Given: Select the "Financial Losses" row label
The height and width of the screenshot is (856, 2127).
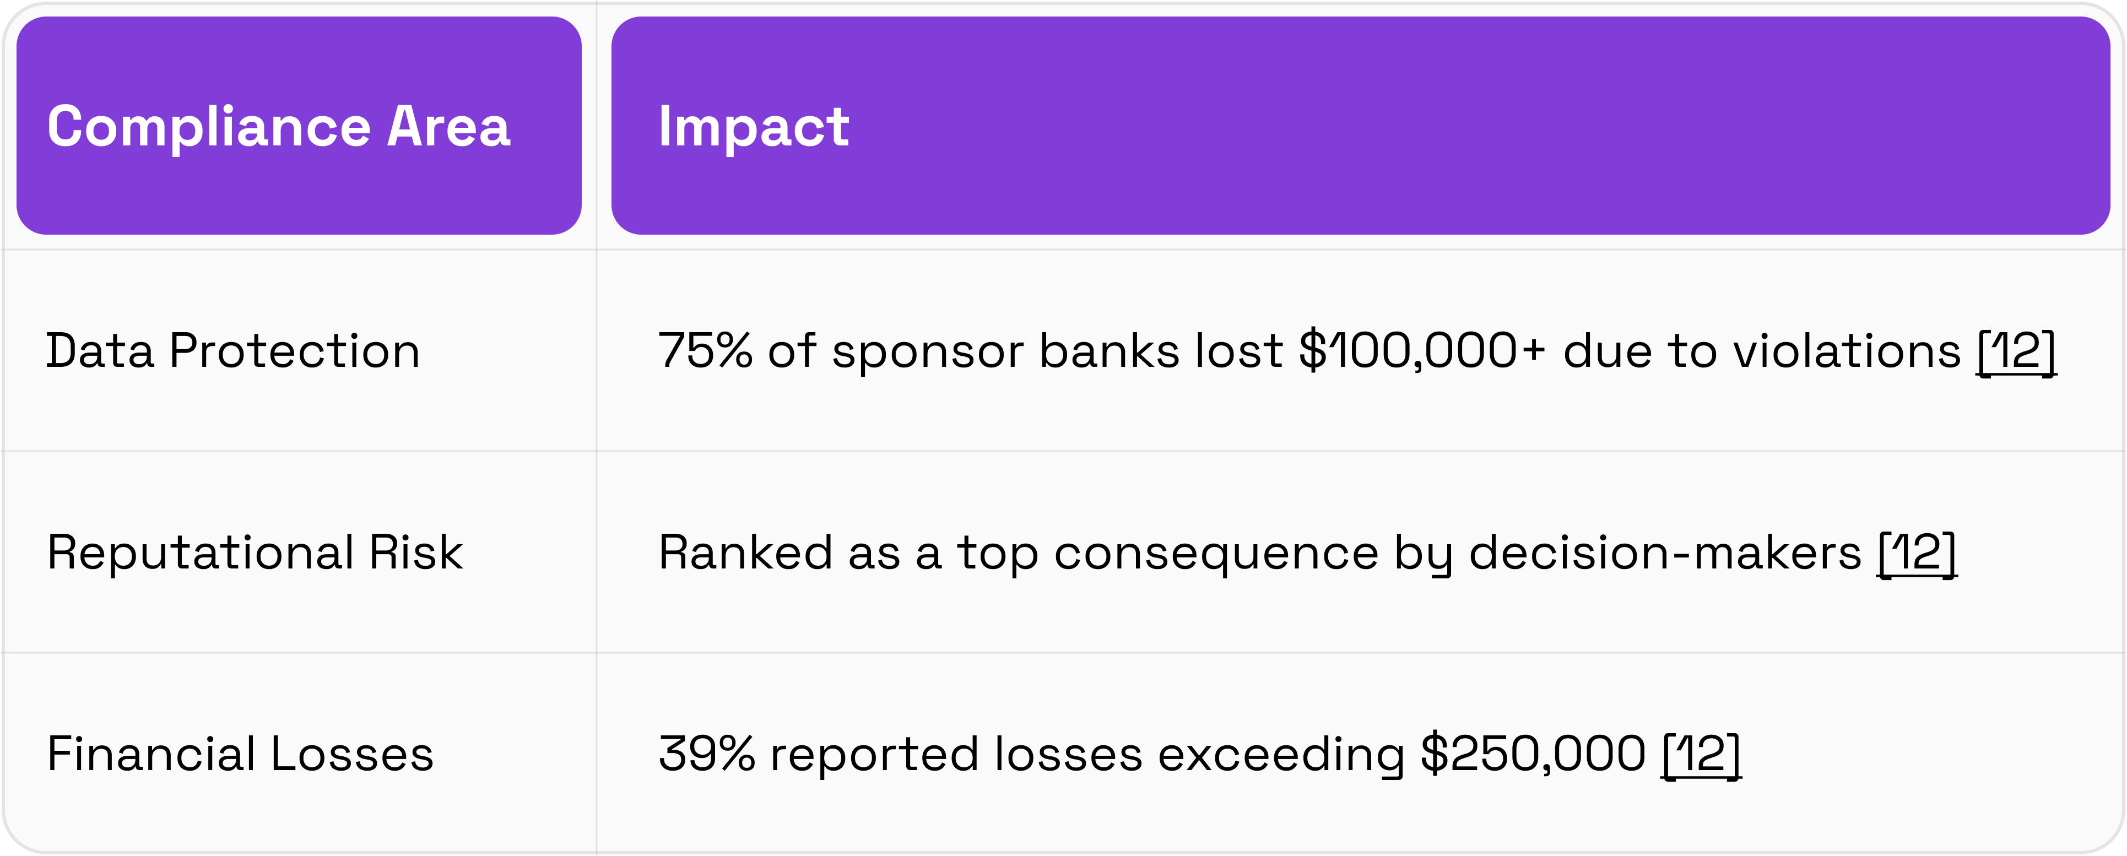Looking at the screenshot, I should (x=240, y=754).
